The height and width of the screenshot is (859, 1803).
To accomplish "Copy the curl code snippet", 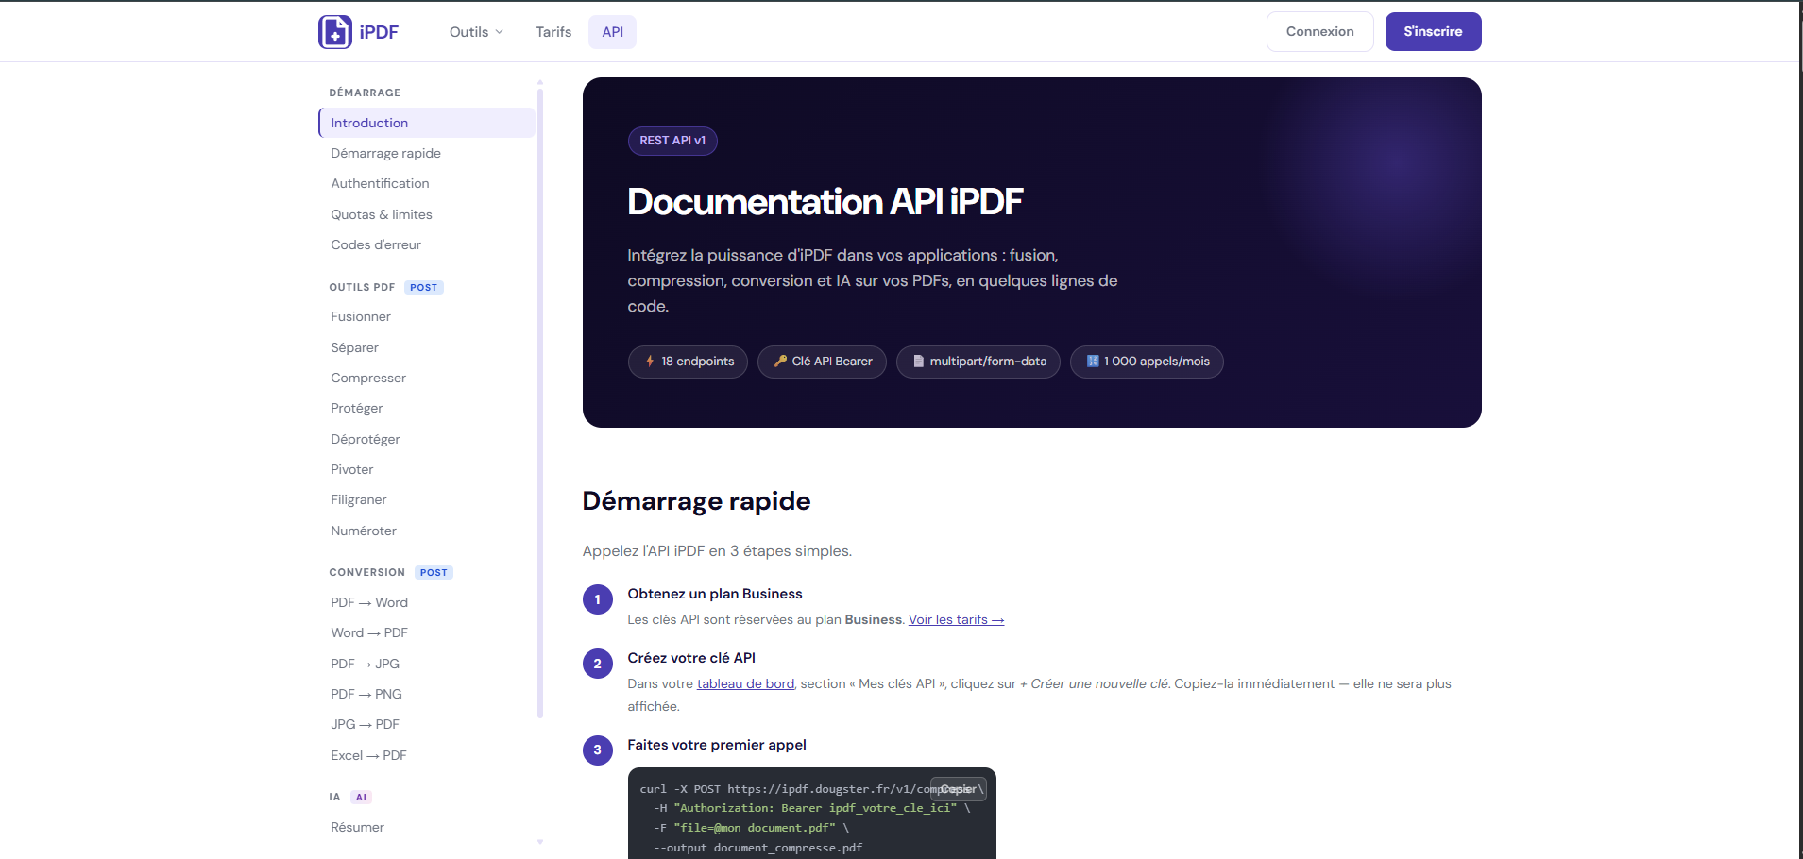I will click(x=959, y=789).
